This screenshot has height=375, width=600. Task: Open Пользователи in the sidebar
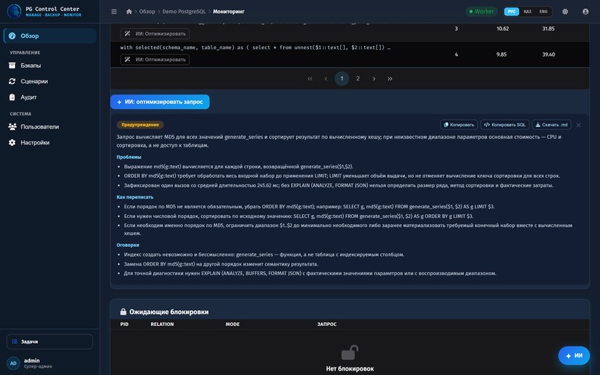(50, 126)
